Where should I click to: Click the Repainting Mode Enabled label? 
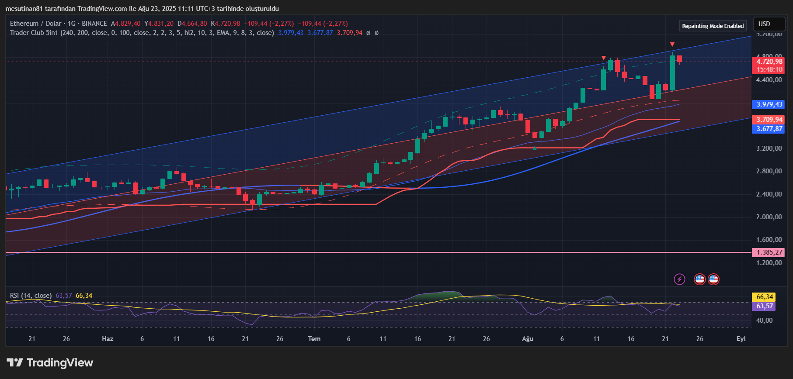[x=713, y=26]
